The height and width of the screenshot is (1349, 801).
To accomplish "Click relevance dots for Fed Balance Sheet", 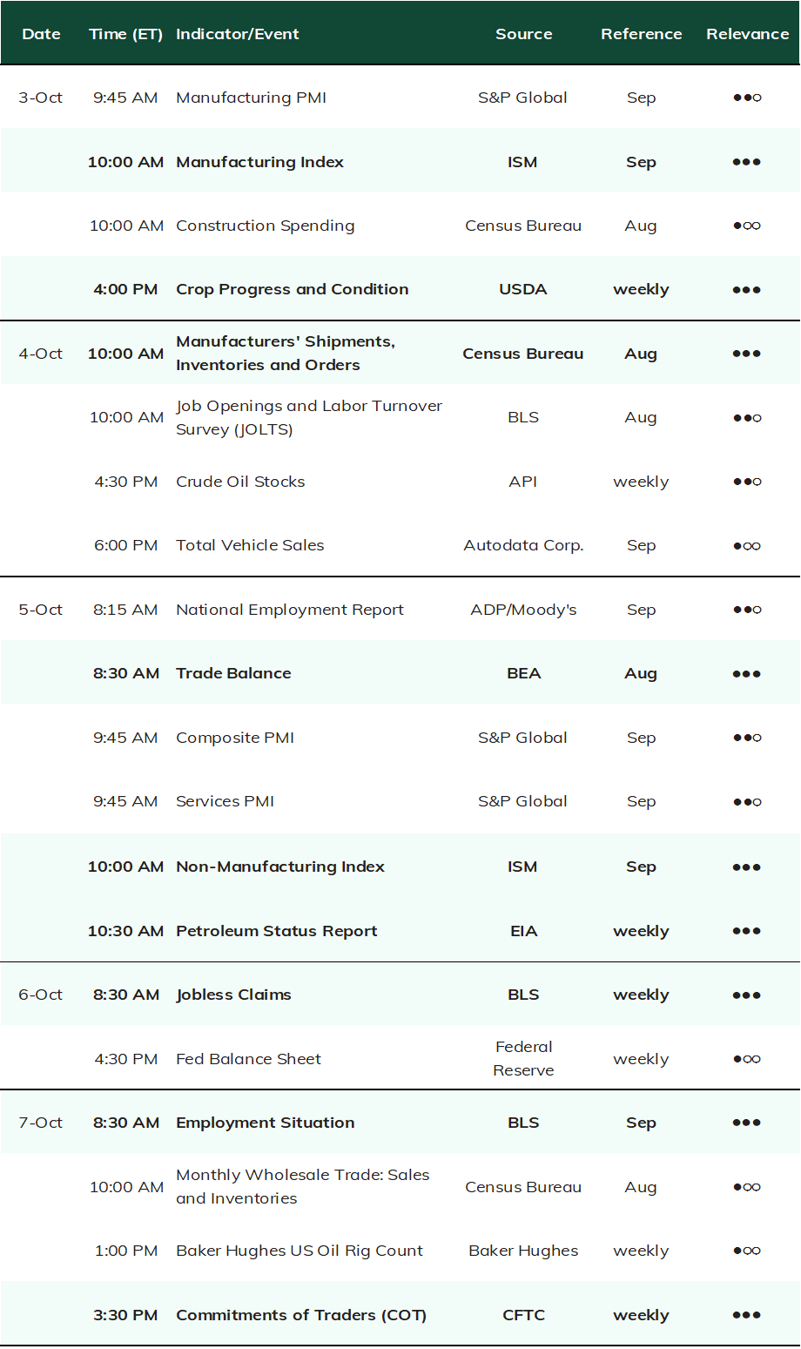I will click(747, 1059).
